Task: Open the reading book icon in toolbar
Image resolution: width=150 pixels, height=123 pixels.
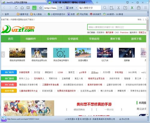Action: [28, 8]
